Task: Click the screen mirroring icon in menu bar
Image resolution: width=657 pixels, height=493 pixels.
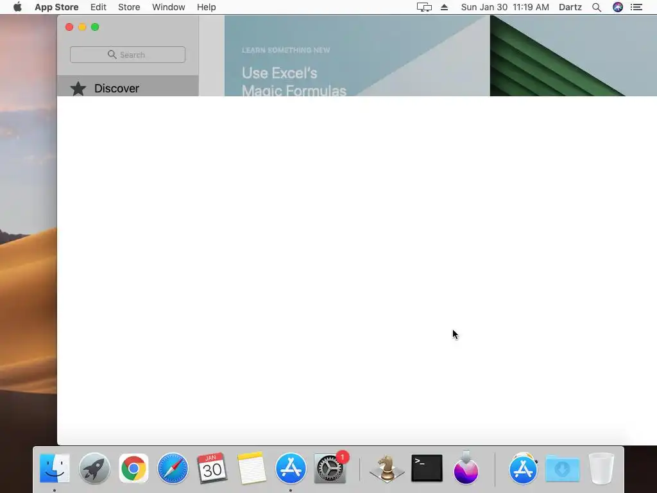Action: pyautogui.click(x=424, y=7)
